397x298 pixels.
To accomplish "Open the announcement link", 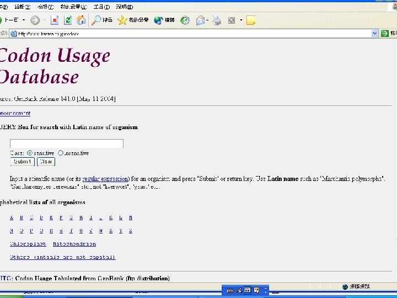I will [x=15, y=113].
